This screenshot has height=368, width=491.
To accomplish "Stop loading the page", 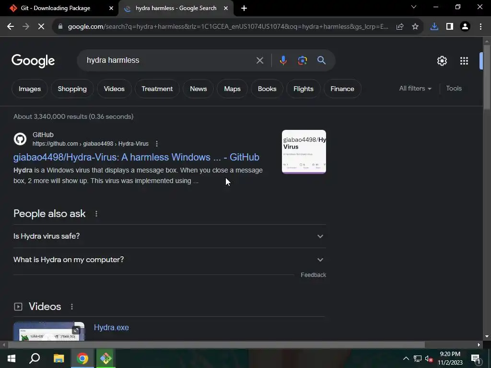I will pyautogui.click(x=41, y=27).
